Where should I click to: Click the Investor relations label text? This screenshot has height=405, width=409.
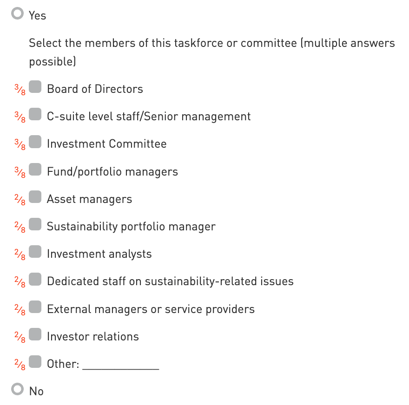92,337
